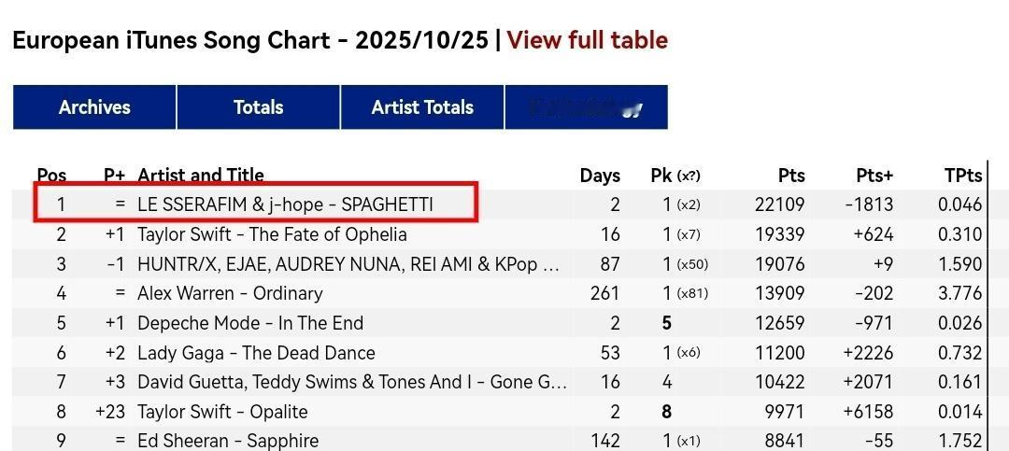Open Taylor Swift - The Fate of Ophelia
The image size is (1009, 451).
[x=272, y=234]
